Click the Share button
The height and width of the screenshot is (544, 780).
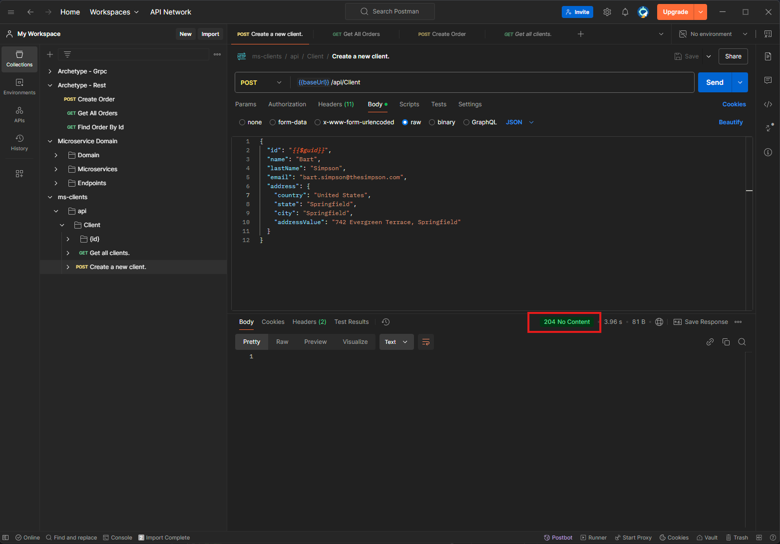tap(733, 56)
